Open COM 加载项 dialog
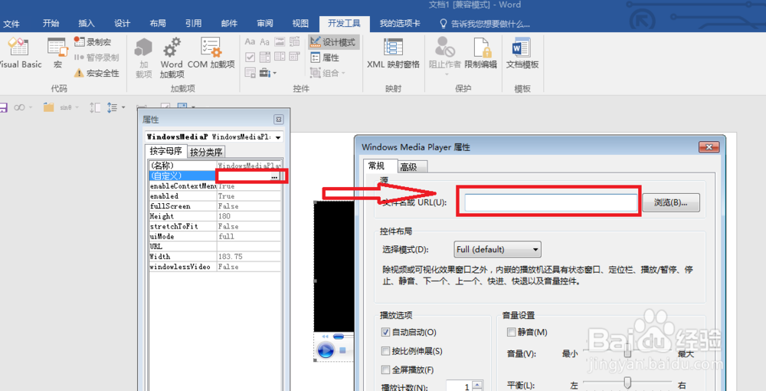 [211, 53]
